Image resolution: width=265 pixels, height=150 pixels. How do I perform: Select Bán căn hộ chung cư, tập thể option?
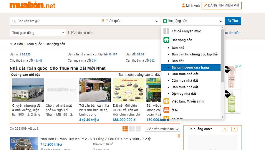pos(194,54)
